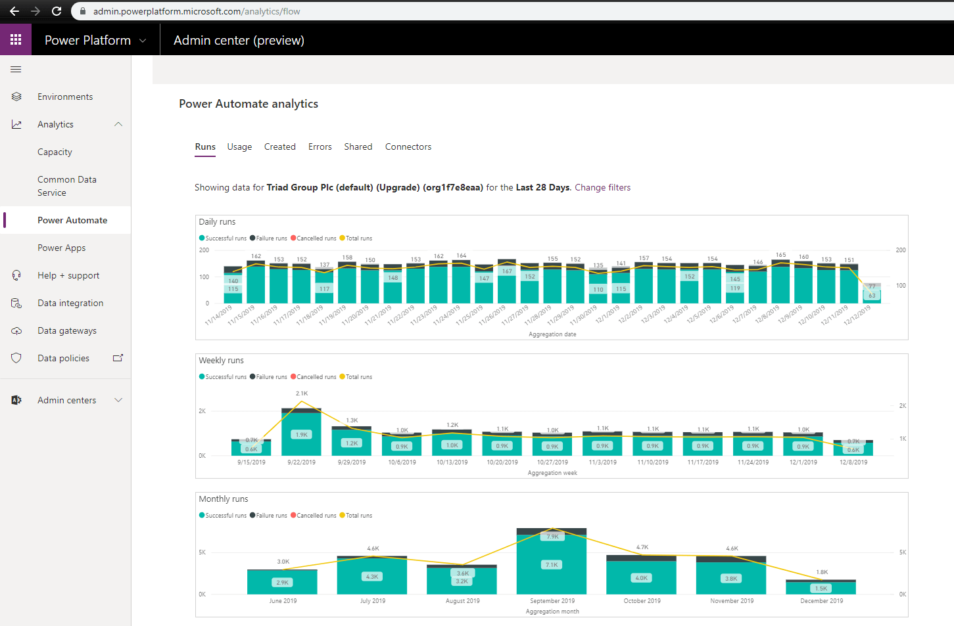Image resolution: width=954 pixels, height=626 pixels.
Task: Click the Data integration icon
Action: [x=16, y=303]
